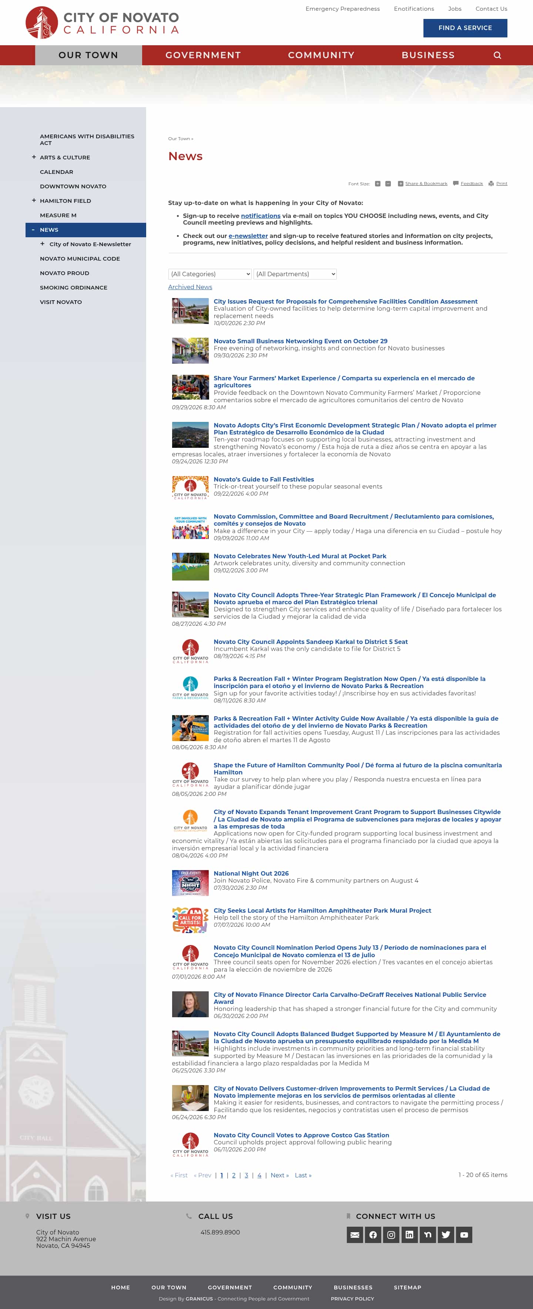This screenshot has width=533, height=1309.
Task: Click Next page link
Action: click(x=279, y=1175)
